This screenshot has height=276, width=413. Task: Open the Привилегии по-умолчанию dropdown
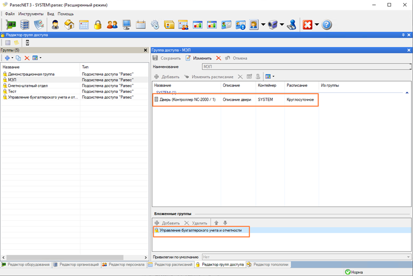pos(306,257)
